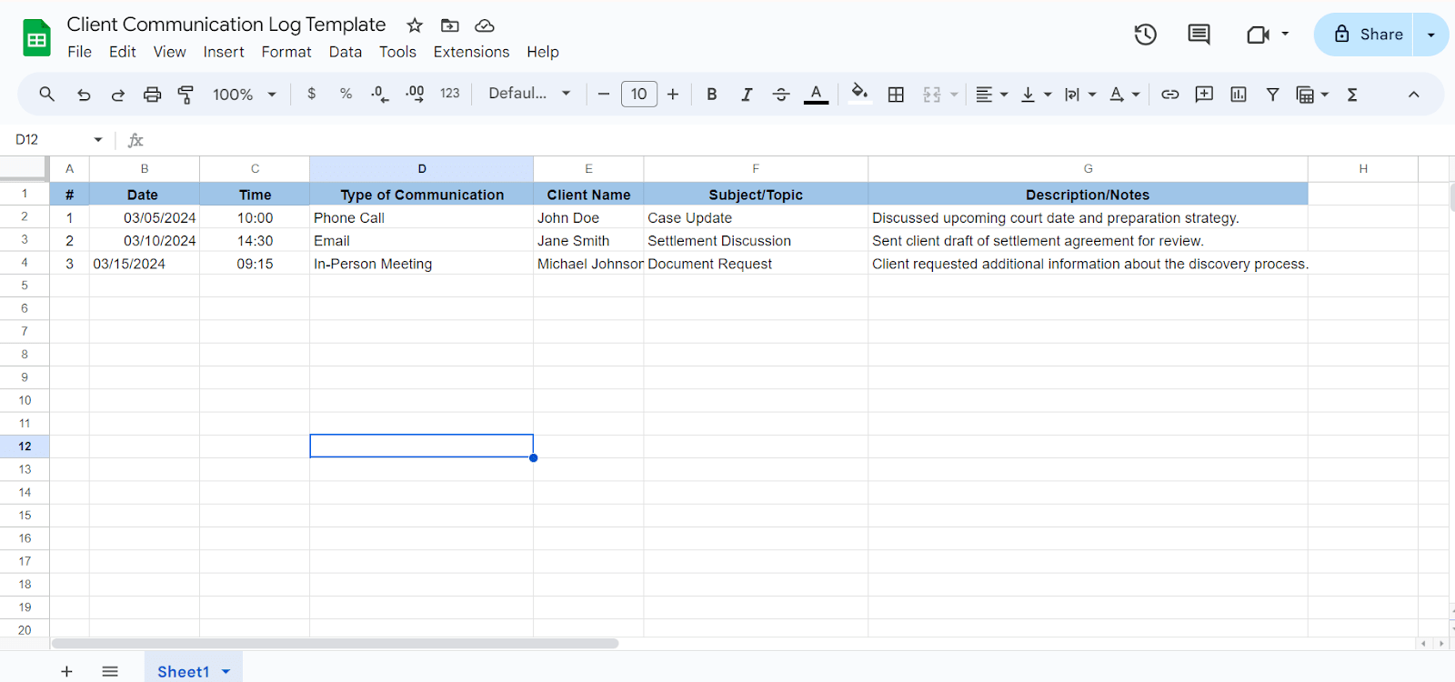Toggle bold formatting

click(x=711, y=94)
